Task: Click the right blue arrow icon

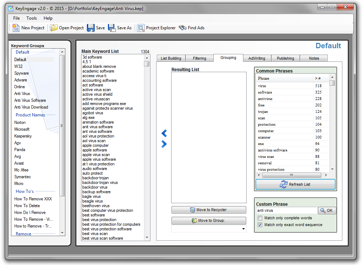Action: pyautogui.click(x=164, y=144)
